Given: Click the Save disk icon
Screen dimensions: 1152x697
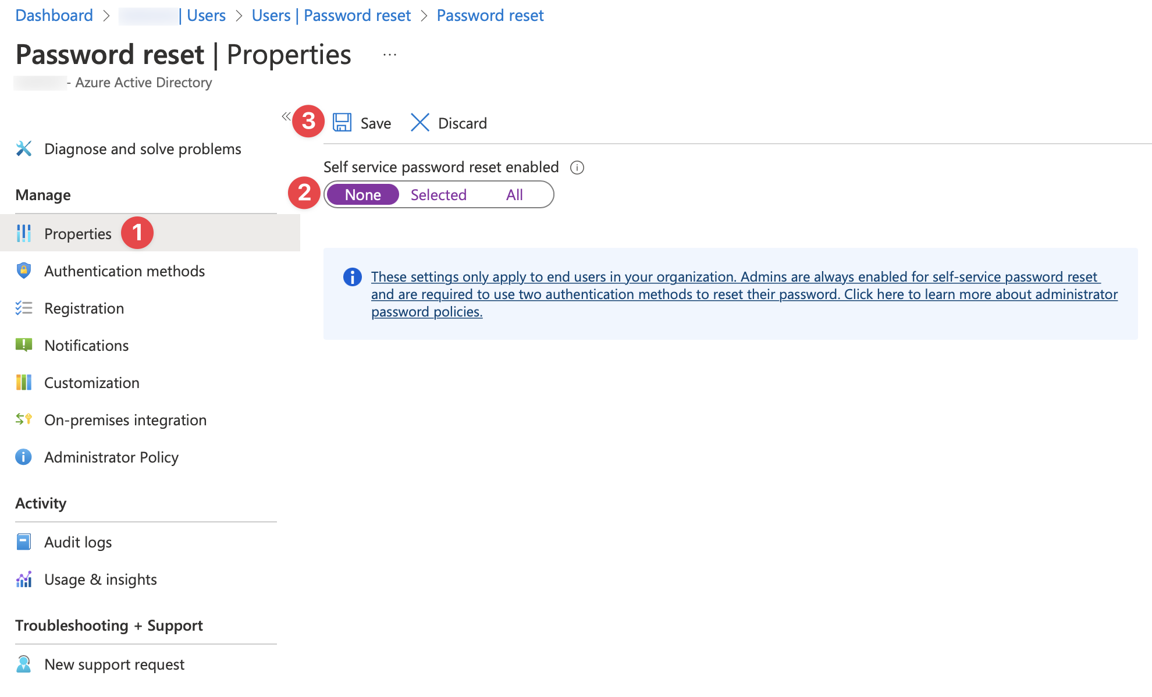Looking at the screenshot, I should (342, 123).
